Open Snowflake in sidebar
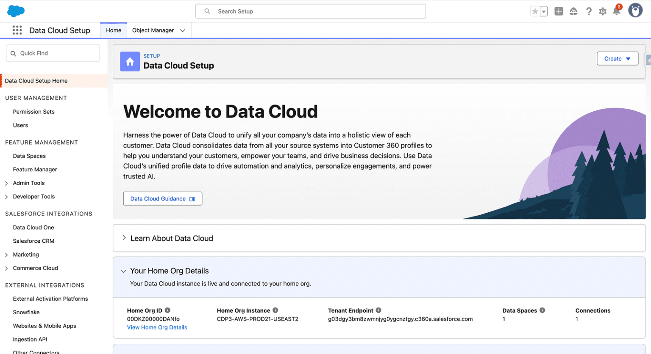Screen dimensions: 651x354 pos(26,312)
